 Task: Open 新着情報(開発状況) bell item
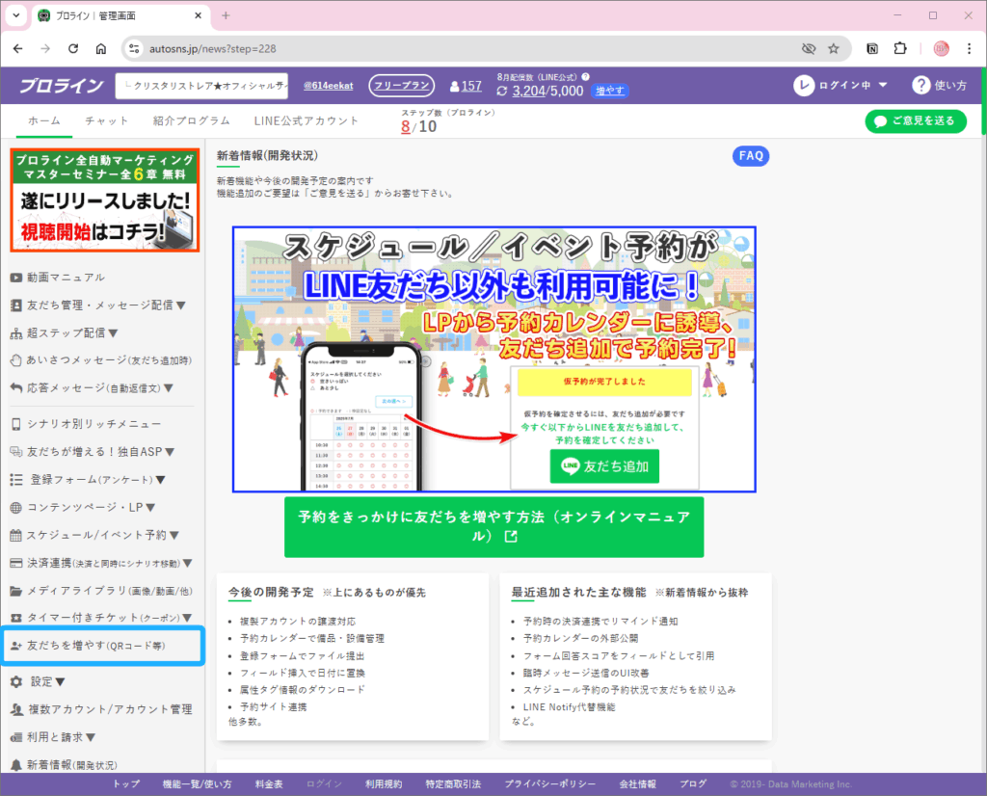(x=64, y=765)
